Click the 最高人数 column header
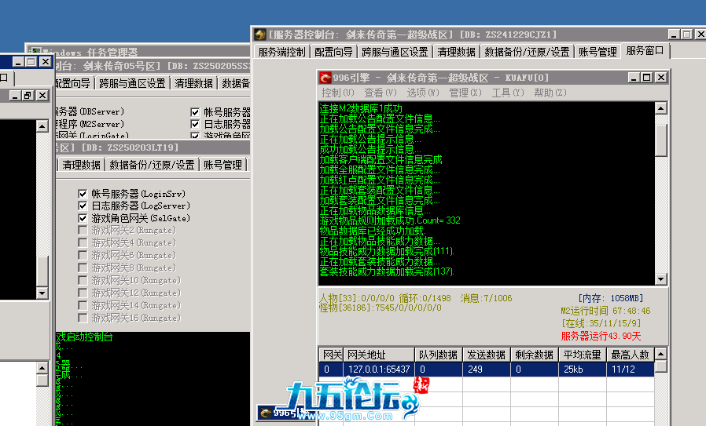706x426 pixels. click(631, 355)
